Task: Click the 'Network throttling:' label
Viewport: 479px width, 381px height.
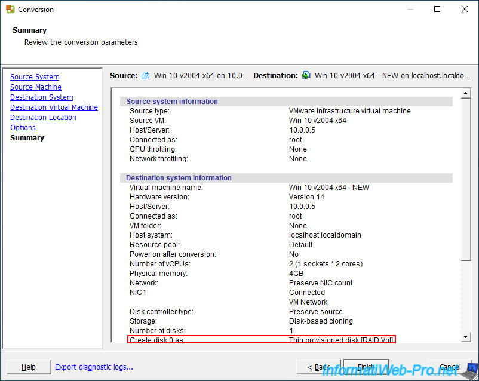Action: click(159, 159)
